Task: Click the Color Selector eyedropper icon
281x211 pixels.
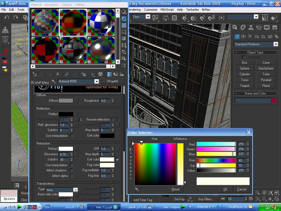Action: tap(137, 189)
